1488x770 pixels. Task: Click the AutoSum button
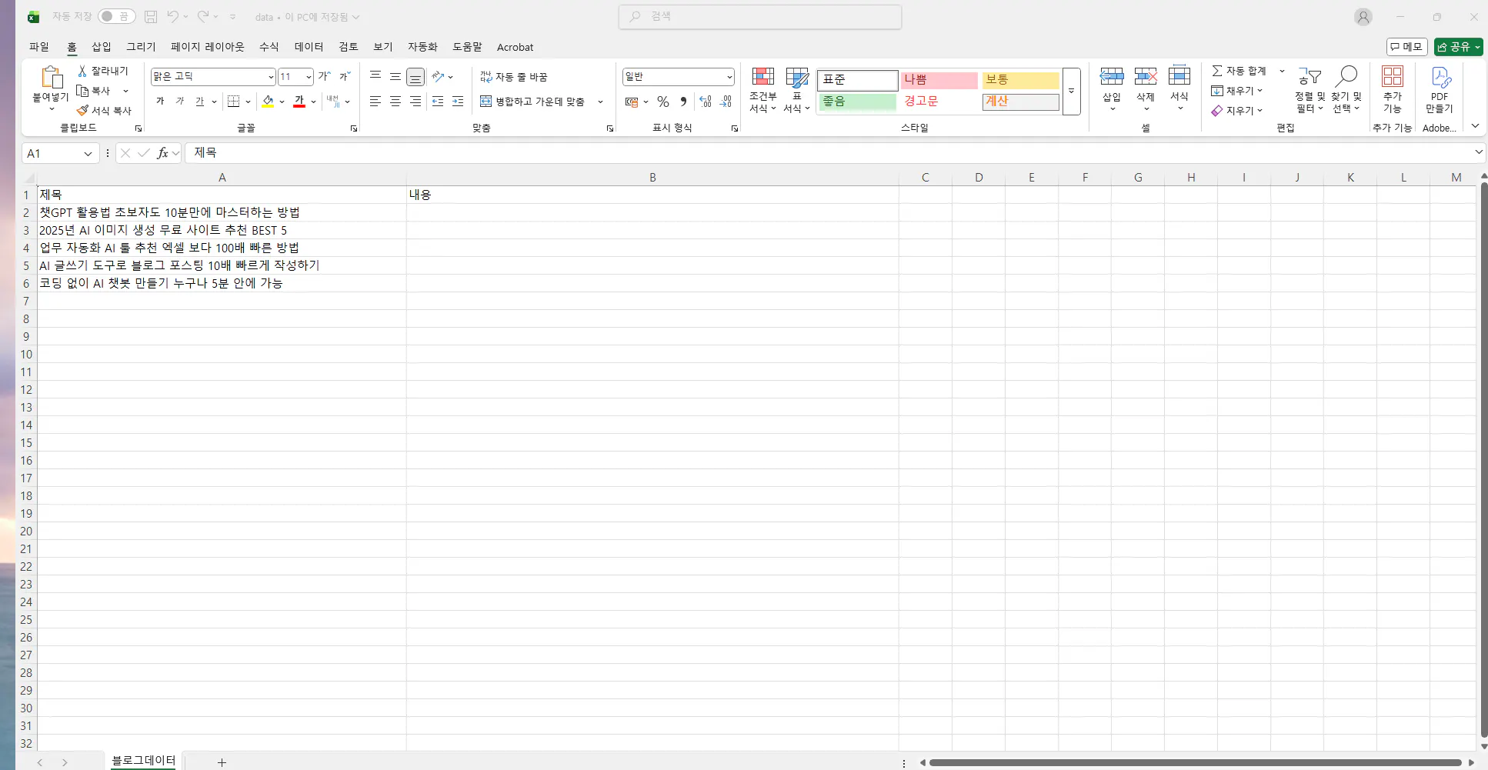[x=1239, y=71]
